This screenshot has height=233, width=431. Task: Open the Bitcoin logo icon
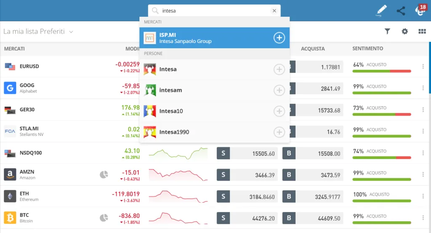(10, 217)
